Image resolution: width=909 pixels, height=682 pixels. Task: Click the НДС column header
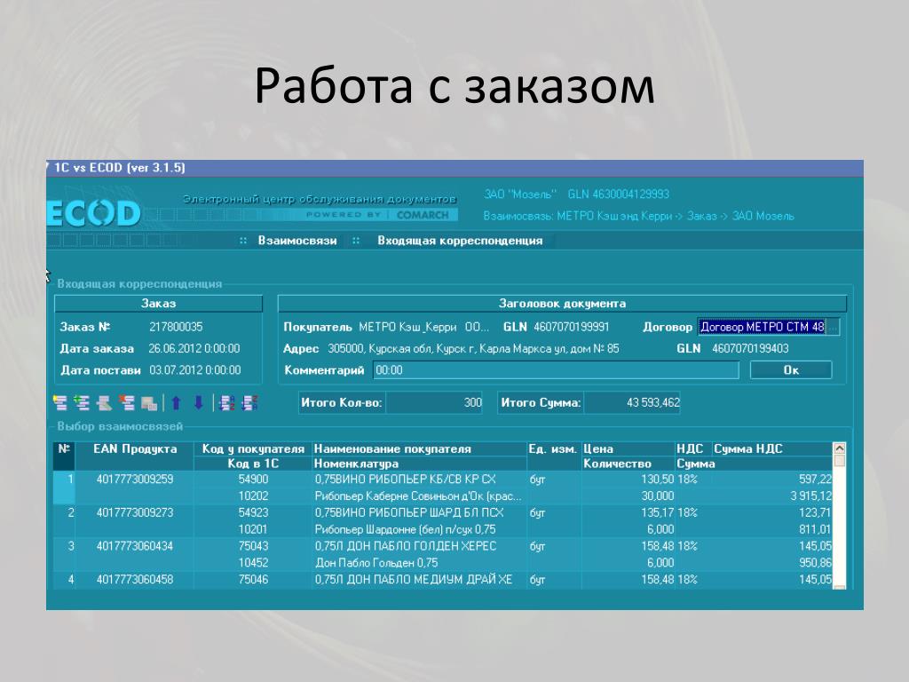click(692, 448)
